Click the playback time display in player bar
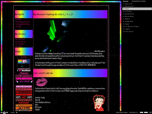 [133, 113]
